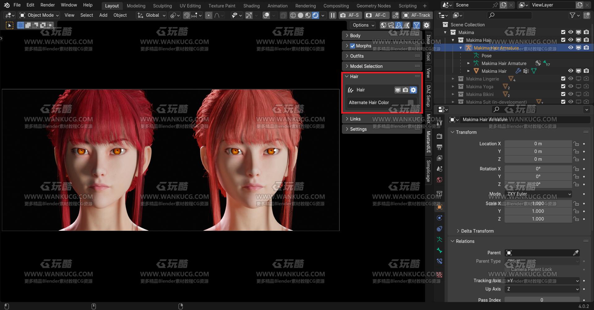
Task: Switch to solid viewport shading
Action: pos(300,15)
